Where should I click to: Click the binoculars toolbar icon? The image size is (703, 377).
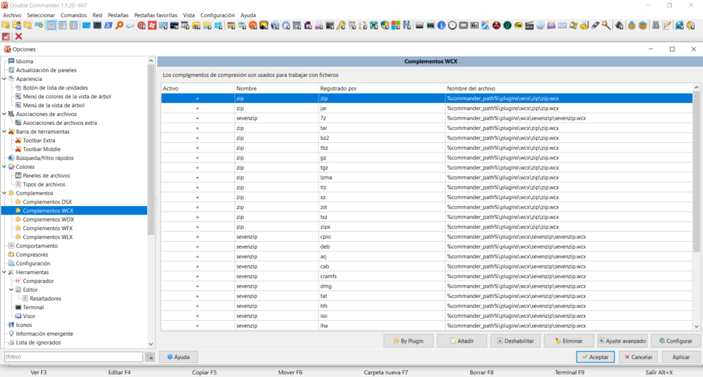pyautogui.click(x=656, y=25)
